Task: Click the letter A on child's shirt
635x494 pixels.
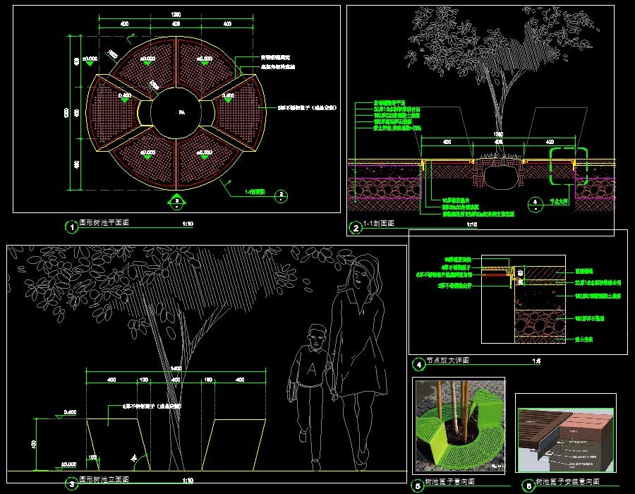Action: click(x=310, y=366)
